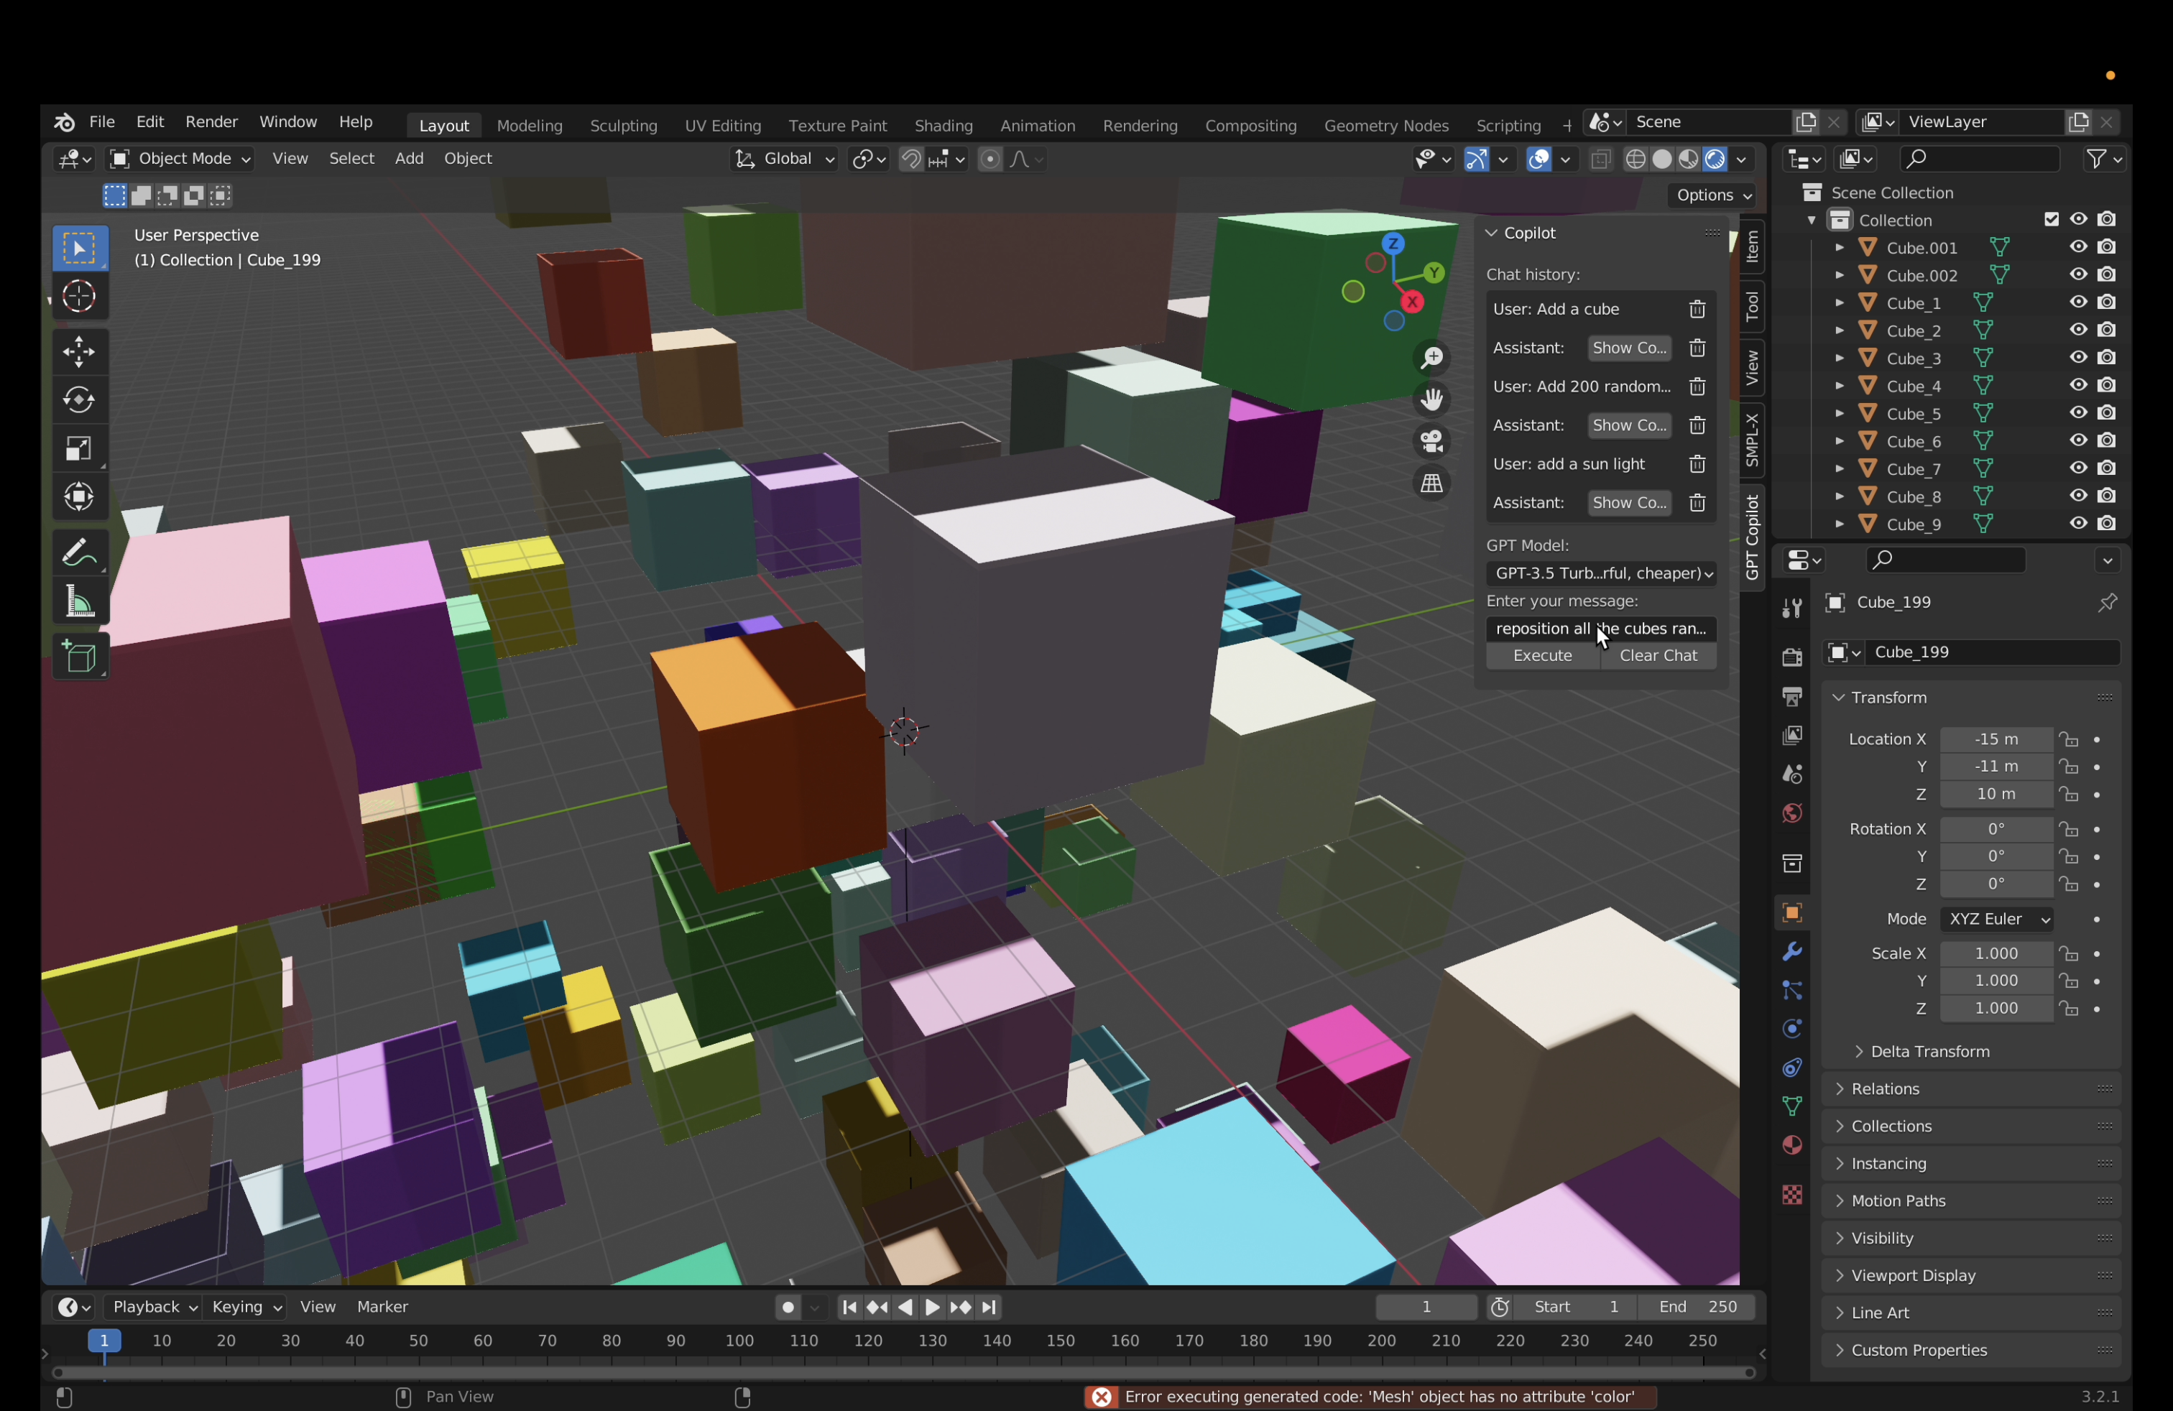Click the pan view hand icon
Viewport: 2173px width, 1411px height.
tap(1431, 399)
